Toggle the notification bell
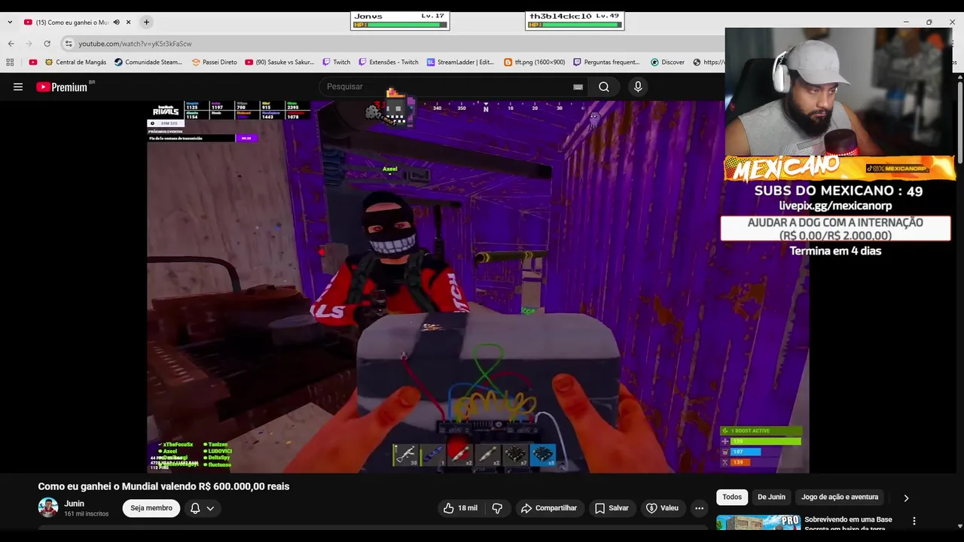964x542 pixels. tap(195, 508)
